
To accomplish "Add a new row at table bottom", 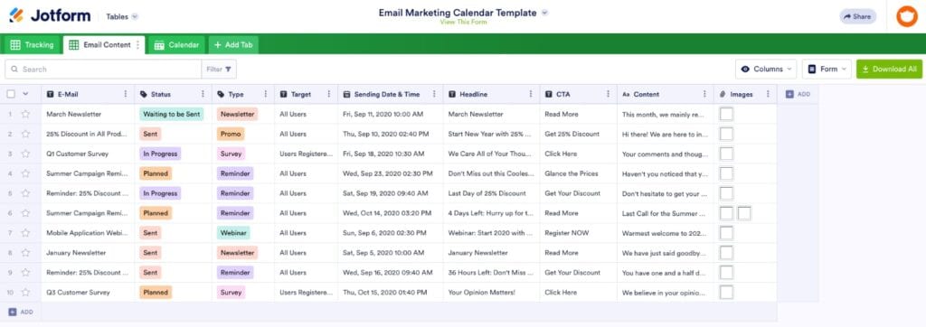I will pos(21,312).
